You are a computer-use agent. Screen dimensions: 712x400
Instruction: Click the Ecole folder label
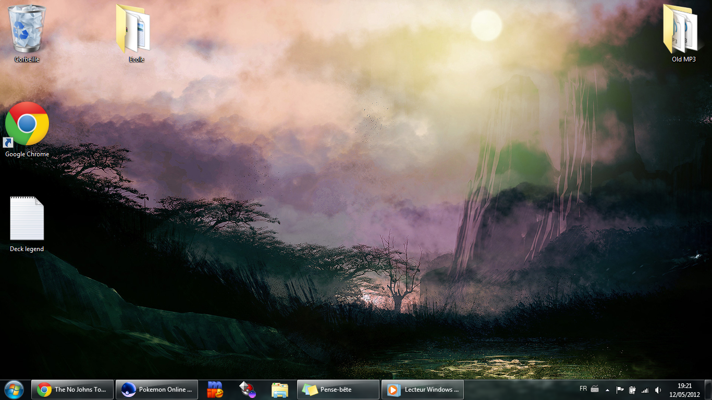pos(137,59)
